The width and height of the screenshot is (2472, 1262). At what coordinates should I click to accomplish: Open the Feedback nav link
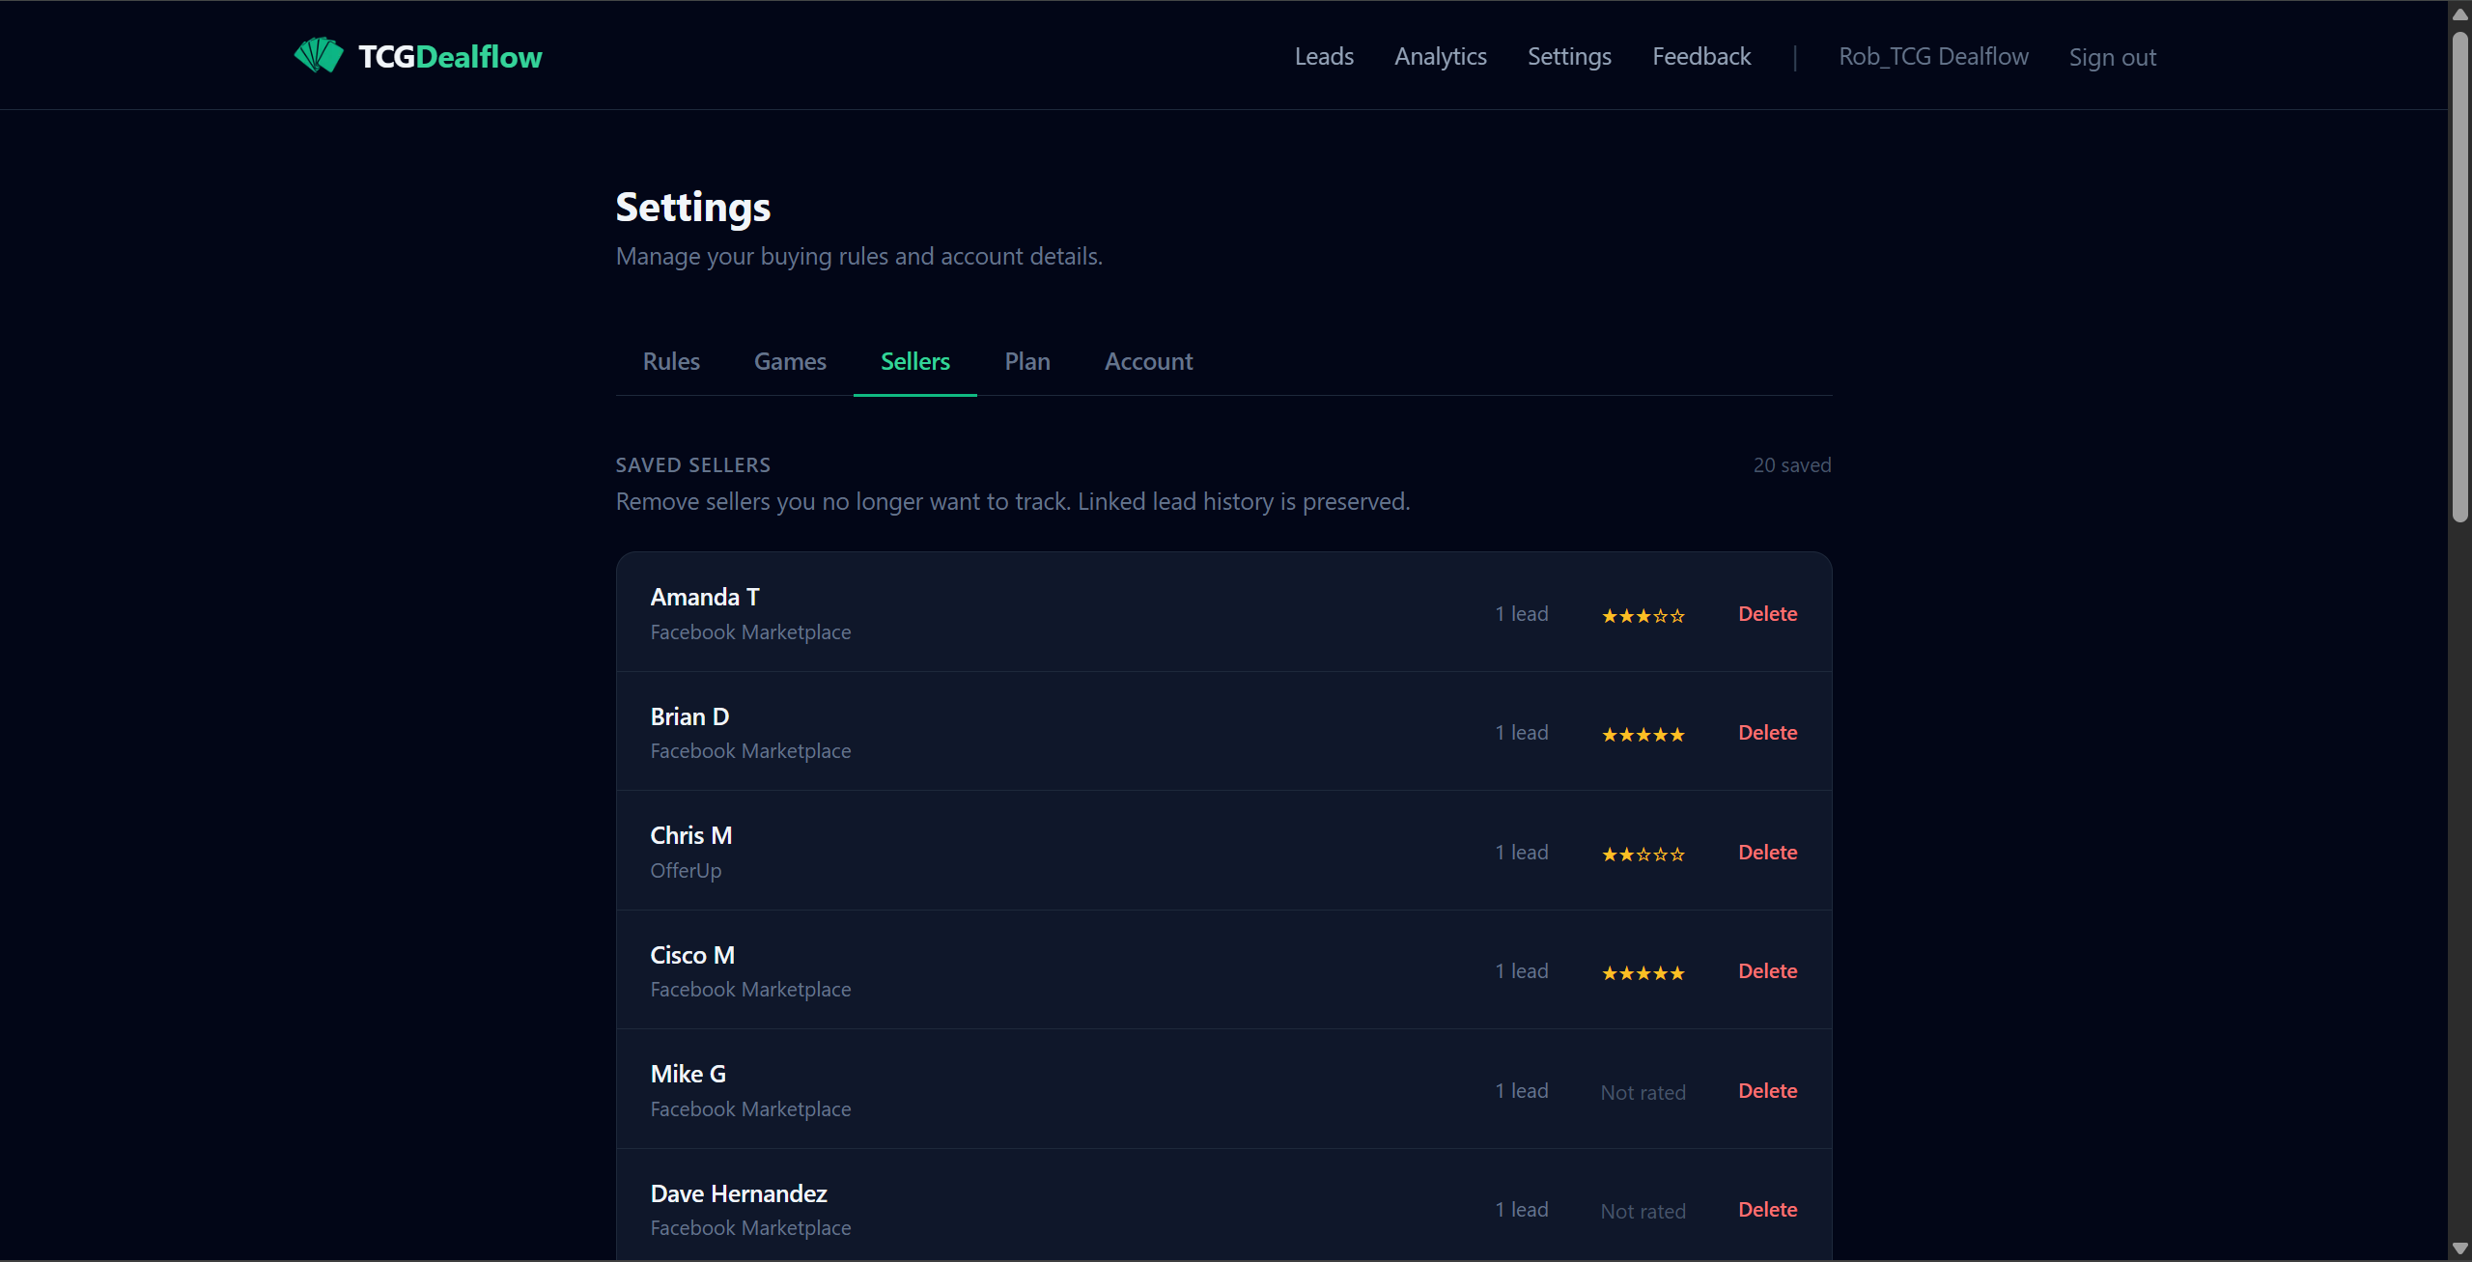point(1700,57)
